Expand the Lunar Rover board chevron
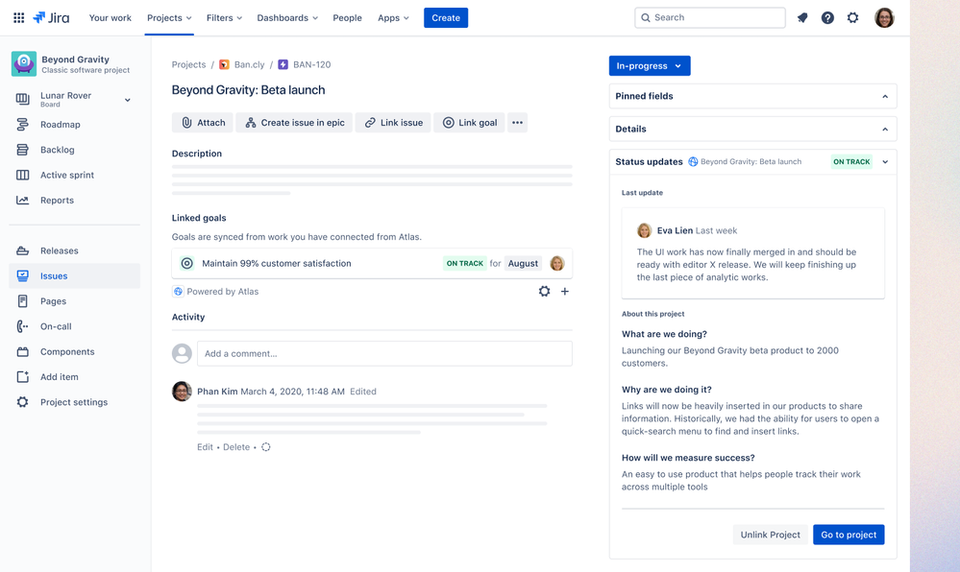This screenshot has height=572, width=960. [x=128, y=100]
